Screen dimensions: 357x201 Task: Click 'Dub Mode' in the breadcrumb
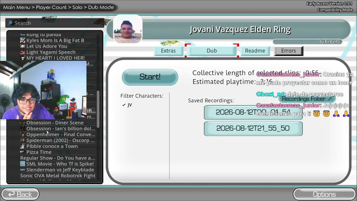(101, 7)
